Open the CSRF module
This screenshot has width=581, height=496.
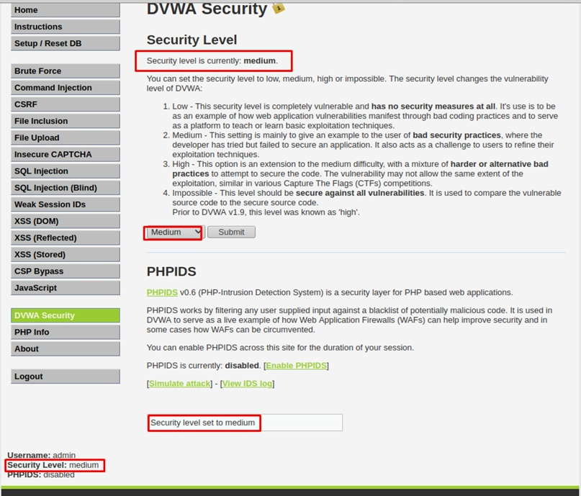click(66, 104)
